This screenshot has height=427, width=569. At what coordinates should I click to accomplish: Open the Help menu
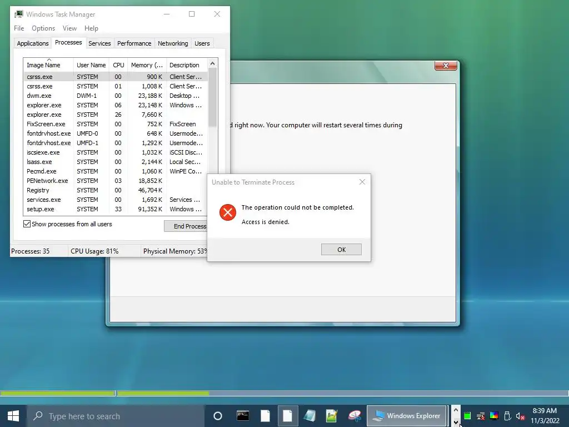[91, 28]
